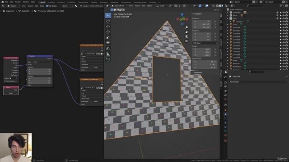The width and height of the screenshot is (289, 162).
Task: Select the 3D Cursor tool
Action: (108, 21)
